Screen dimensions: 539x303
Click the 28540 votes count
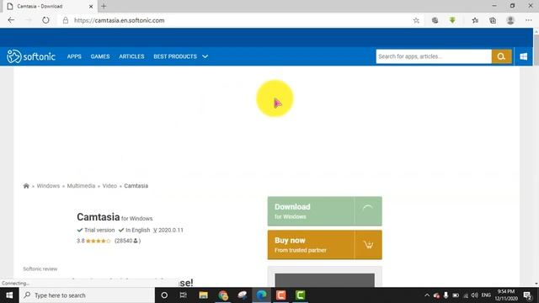coord(127,241)
